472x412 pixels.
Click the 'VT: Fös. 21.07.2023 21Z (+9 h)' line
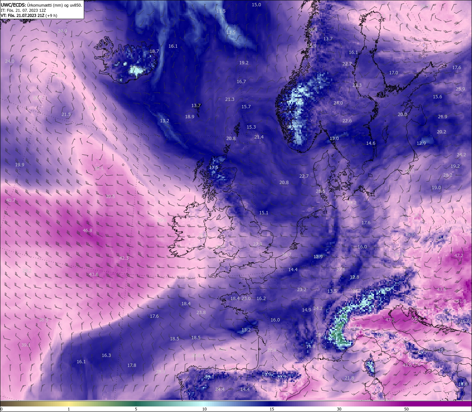pyautogui.click(x=29, y=16)
